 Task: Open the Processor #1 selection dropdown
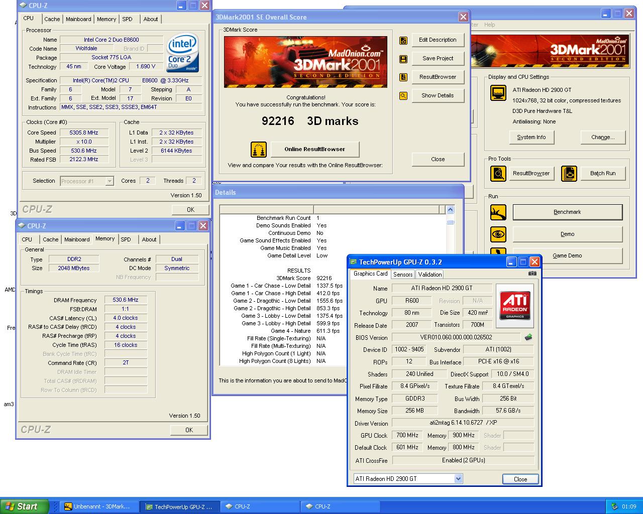pyautogui.click(x=87, y=181)
